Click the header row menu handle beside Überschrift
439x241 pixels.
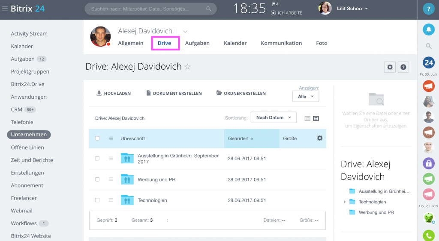[111, 138]
